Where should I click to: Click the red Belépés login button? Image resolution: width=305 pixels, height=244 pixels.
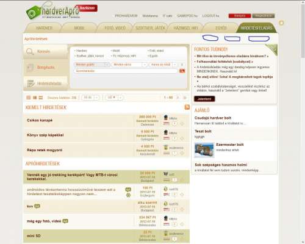click(240, 16)
